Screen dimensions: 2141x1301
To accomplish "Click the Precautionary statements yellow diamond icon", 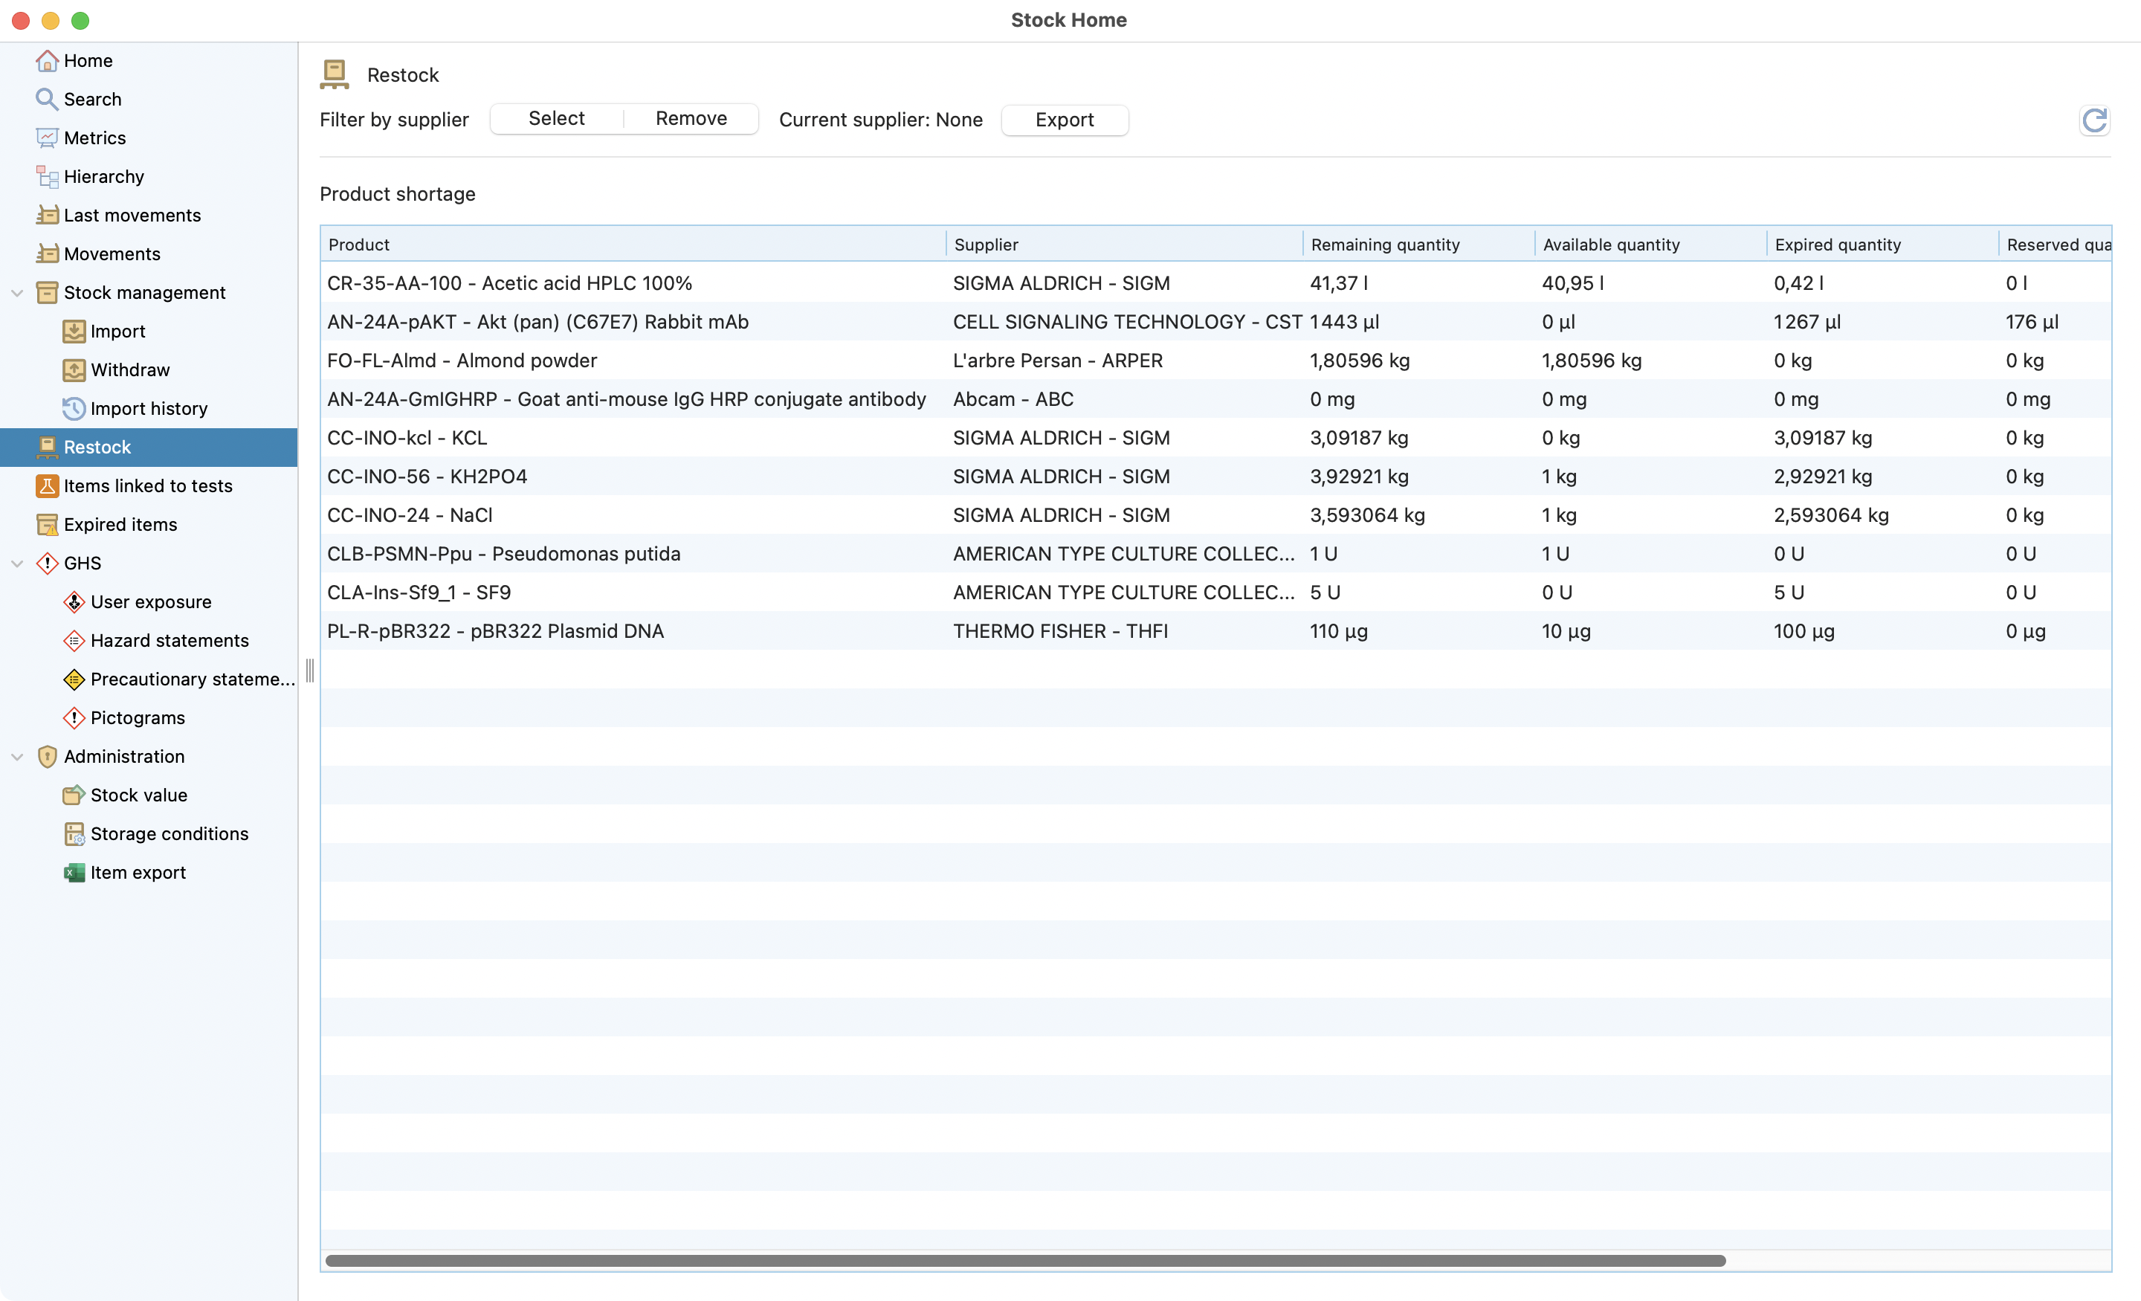I will [x=74, y=679].
